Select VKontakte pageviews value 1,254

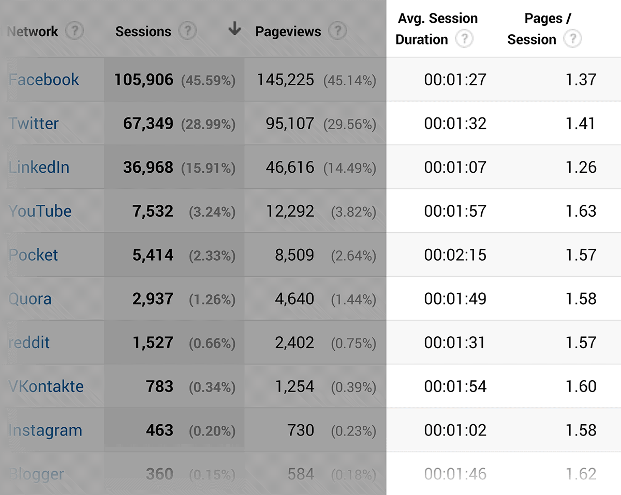pyautogui.click(x=294, y=386)
